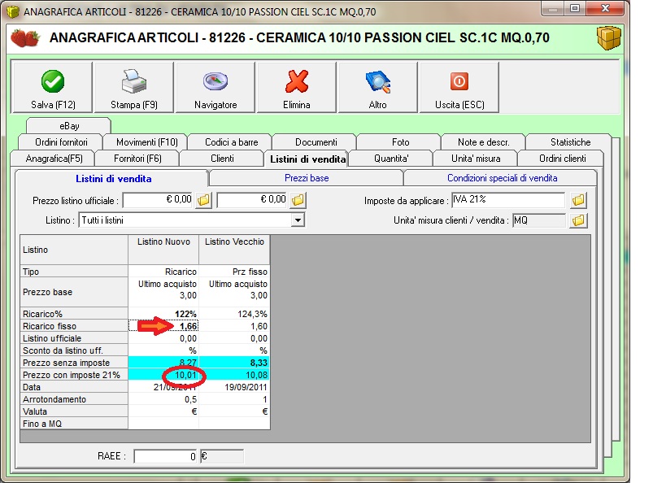Open the Statistiche tab

(x=570, y=141)
